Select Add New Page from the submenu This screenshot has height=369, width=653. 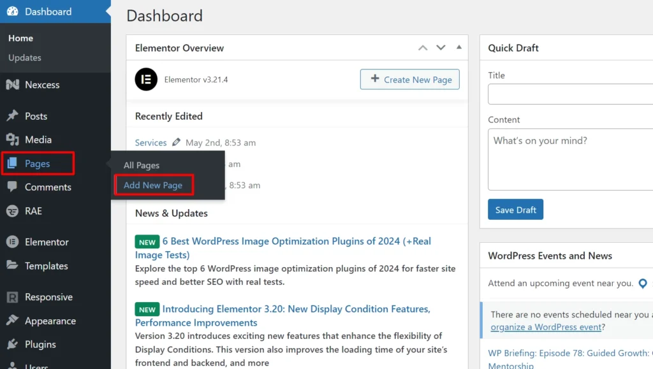(x=153, y=185)
